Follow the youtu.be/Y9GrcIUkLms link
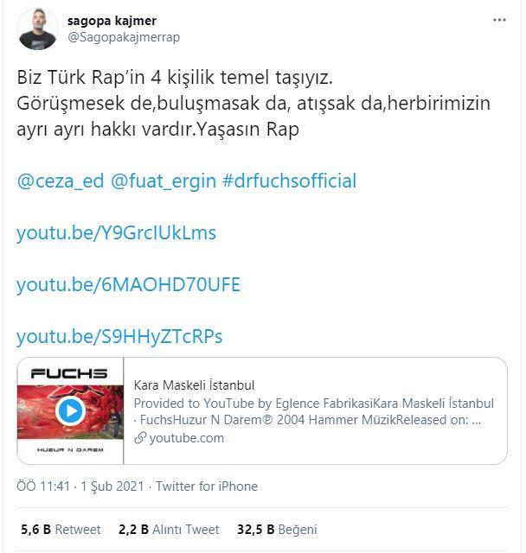 (116, 232)
